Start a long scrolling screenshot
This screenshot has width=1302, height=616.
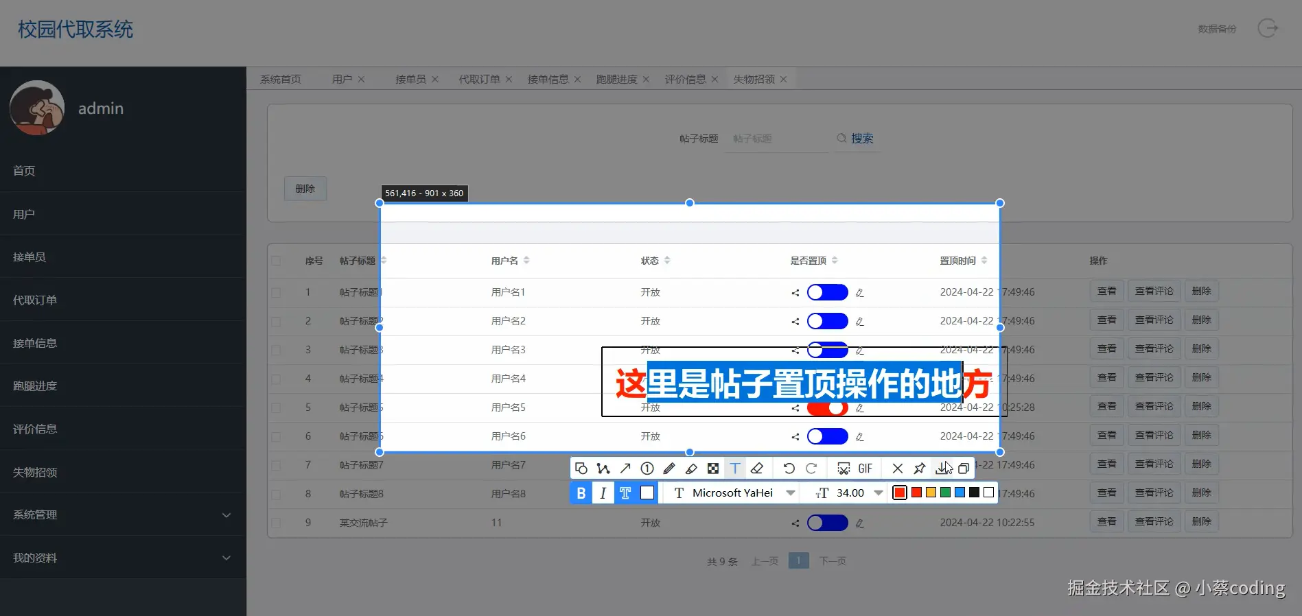click(x=844, y=469)
